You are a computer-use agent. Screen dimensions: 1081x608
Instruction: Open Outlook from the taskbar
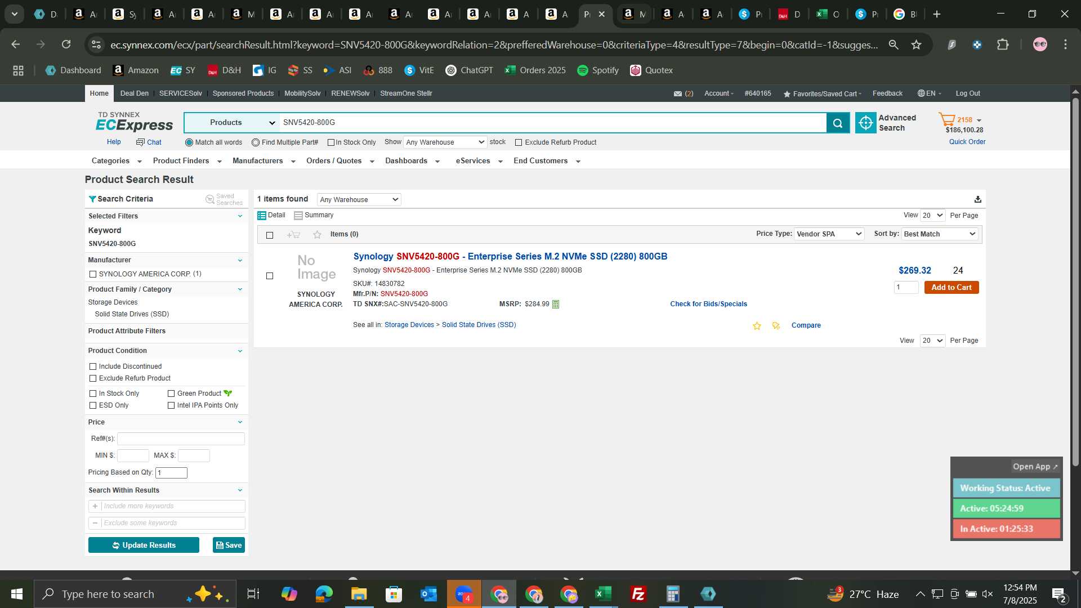coord(429,594)
